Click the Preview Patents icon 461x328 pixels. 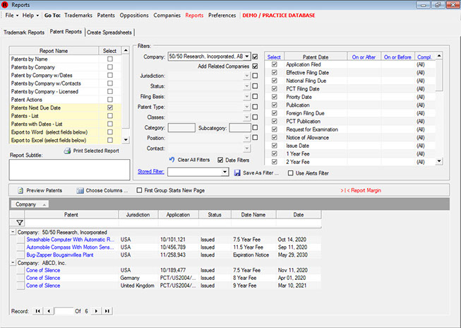pos(19,191)
